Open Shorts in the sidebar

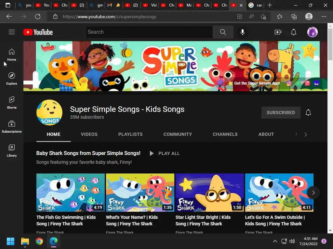coord(12,102)
